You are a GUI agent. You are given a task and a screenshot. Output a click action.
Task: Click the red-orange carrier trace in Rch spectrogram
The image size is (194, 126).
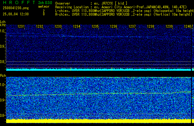[x=98, y=94]
